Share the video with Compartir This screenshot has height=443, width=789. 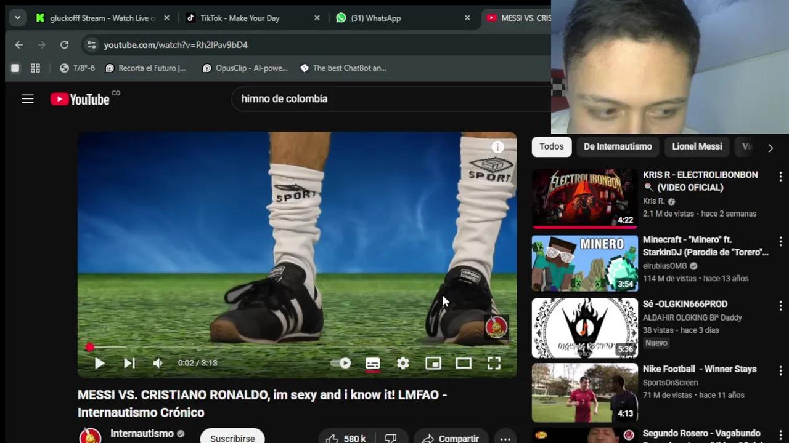pyautogui.click(x=451, y=438)
